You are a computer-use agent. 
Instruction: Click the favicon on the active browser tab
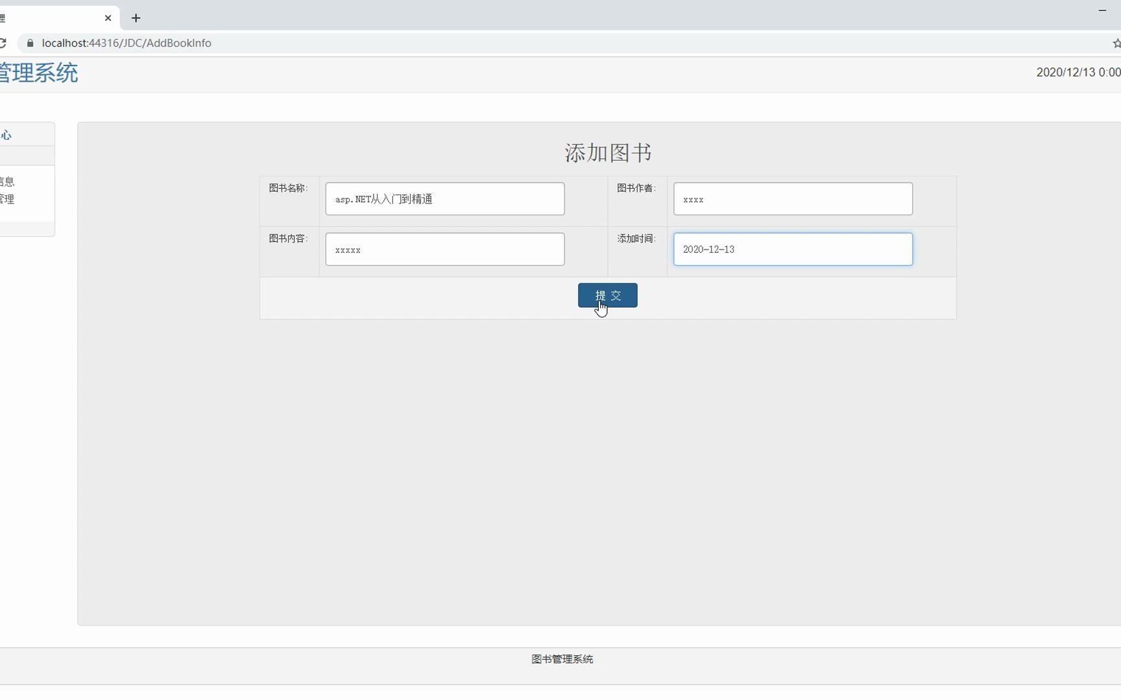[5, 18]
